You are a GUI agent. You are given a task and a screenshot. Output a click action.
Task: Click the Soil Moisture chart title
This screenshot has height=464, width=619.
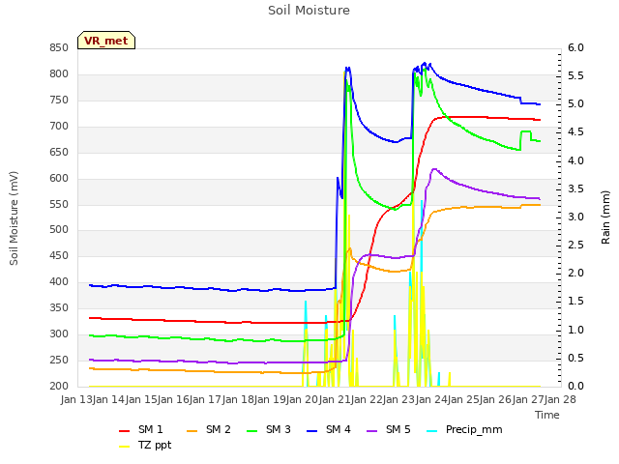pyautogui.click(x=309, y=11)
